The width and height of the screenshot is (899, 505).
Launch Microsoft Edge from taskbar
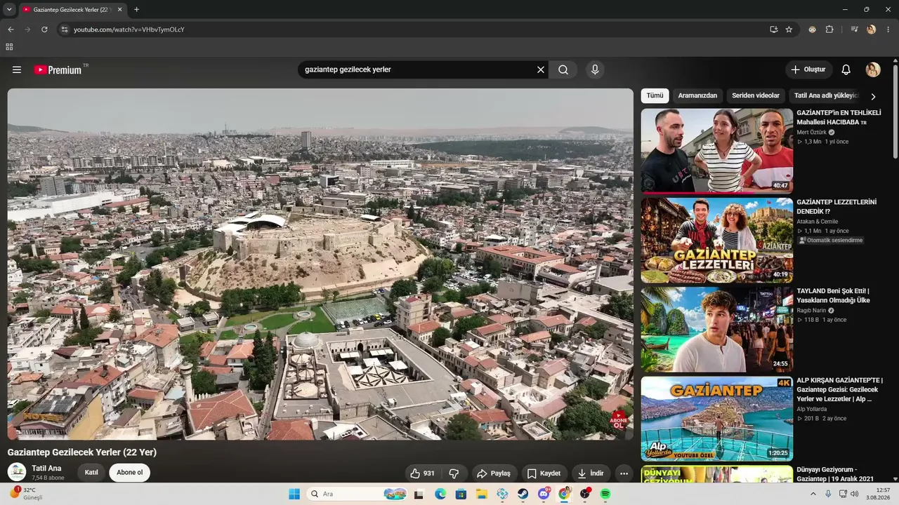click(440, 494)
